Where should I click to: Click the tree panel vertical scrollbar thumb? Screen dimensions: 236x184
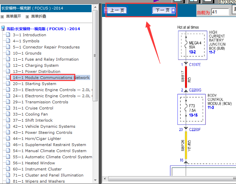coord(95,56)
